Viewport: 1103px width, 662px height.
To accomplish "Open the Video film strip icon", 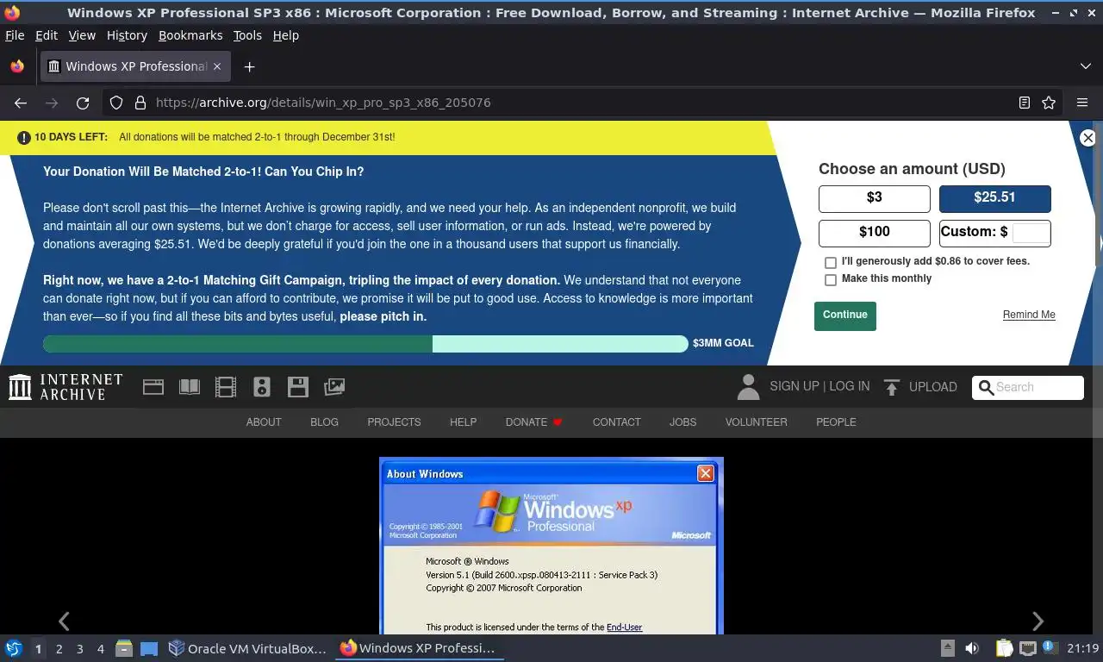I will 226,387.
